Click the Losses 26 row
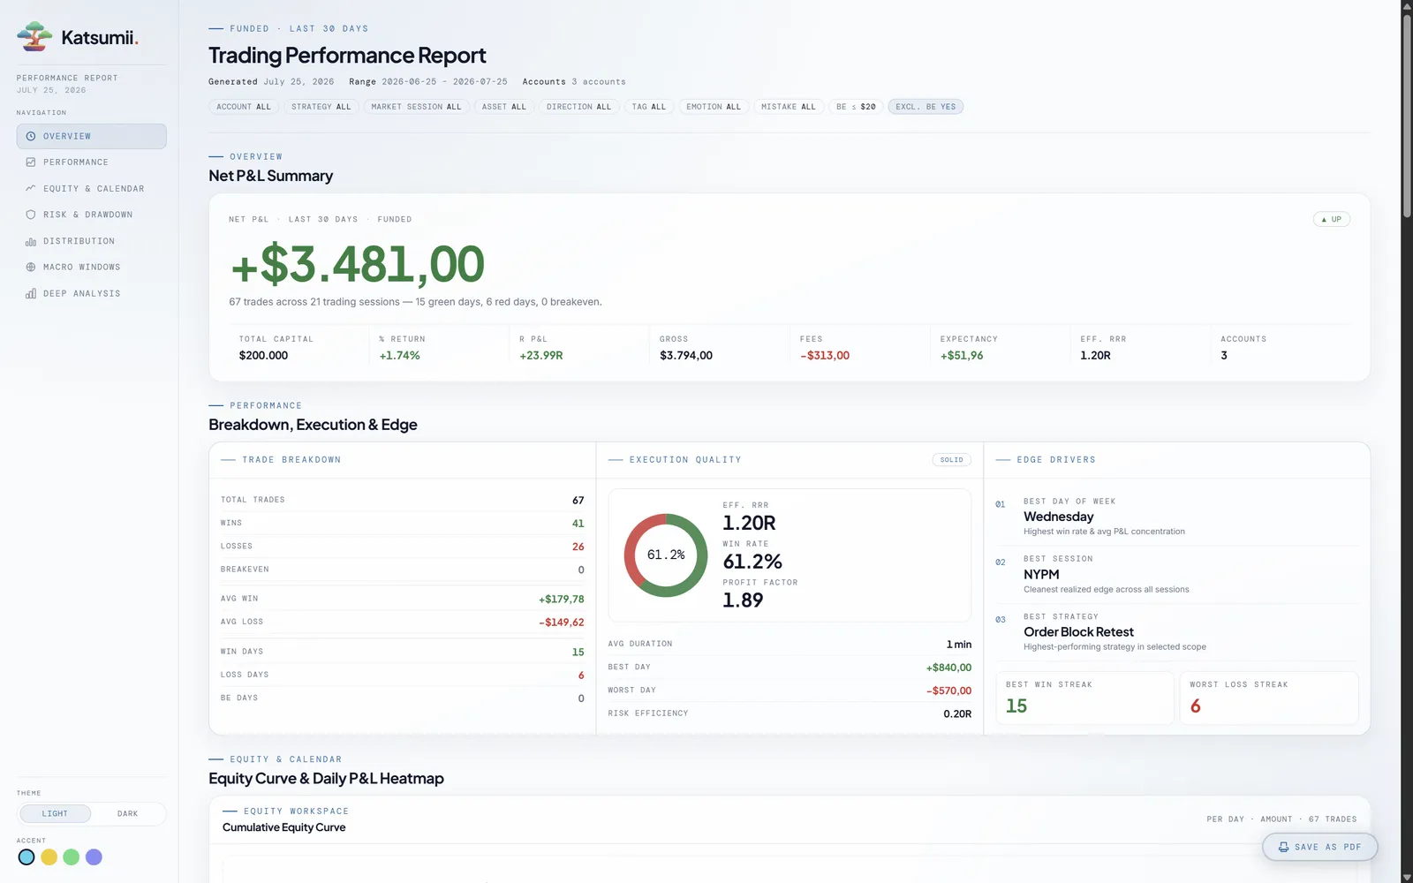Image resolution: width=1413 pixels, height=883 pixels. click(402, 547)
